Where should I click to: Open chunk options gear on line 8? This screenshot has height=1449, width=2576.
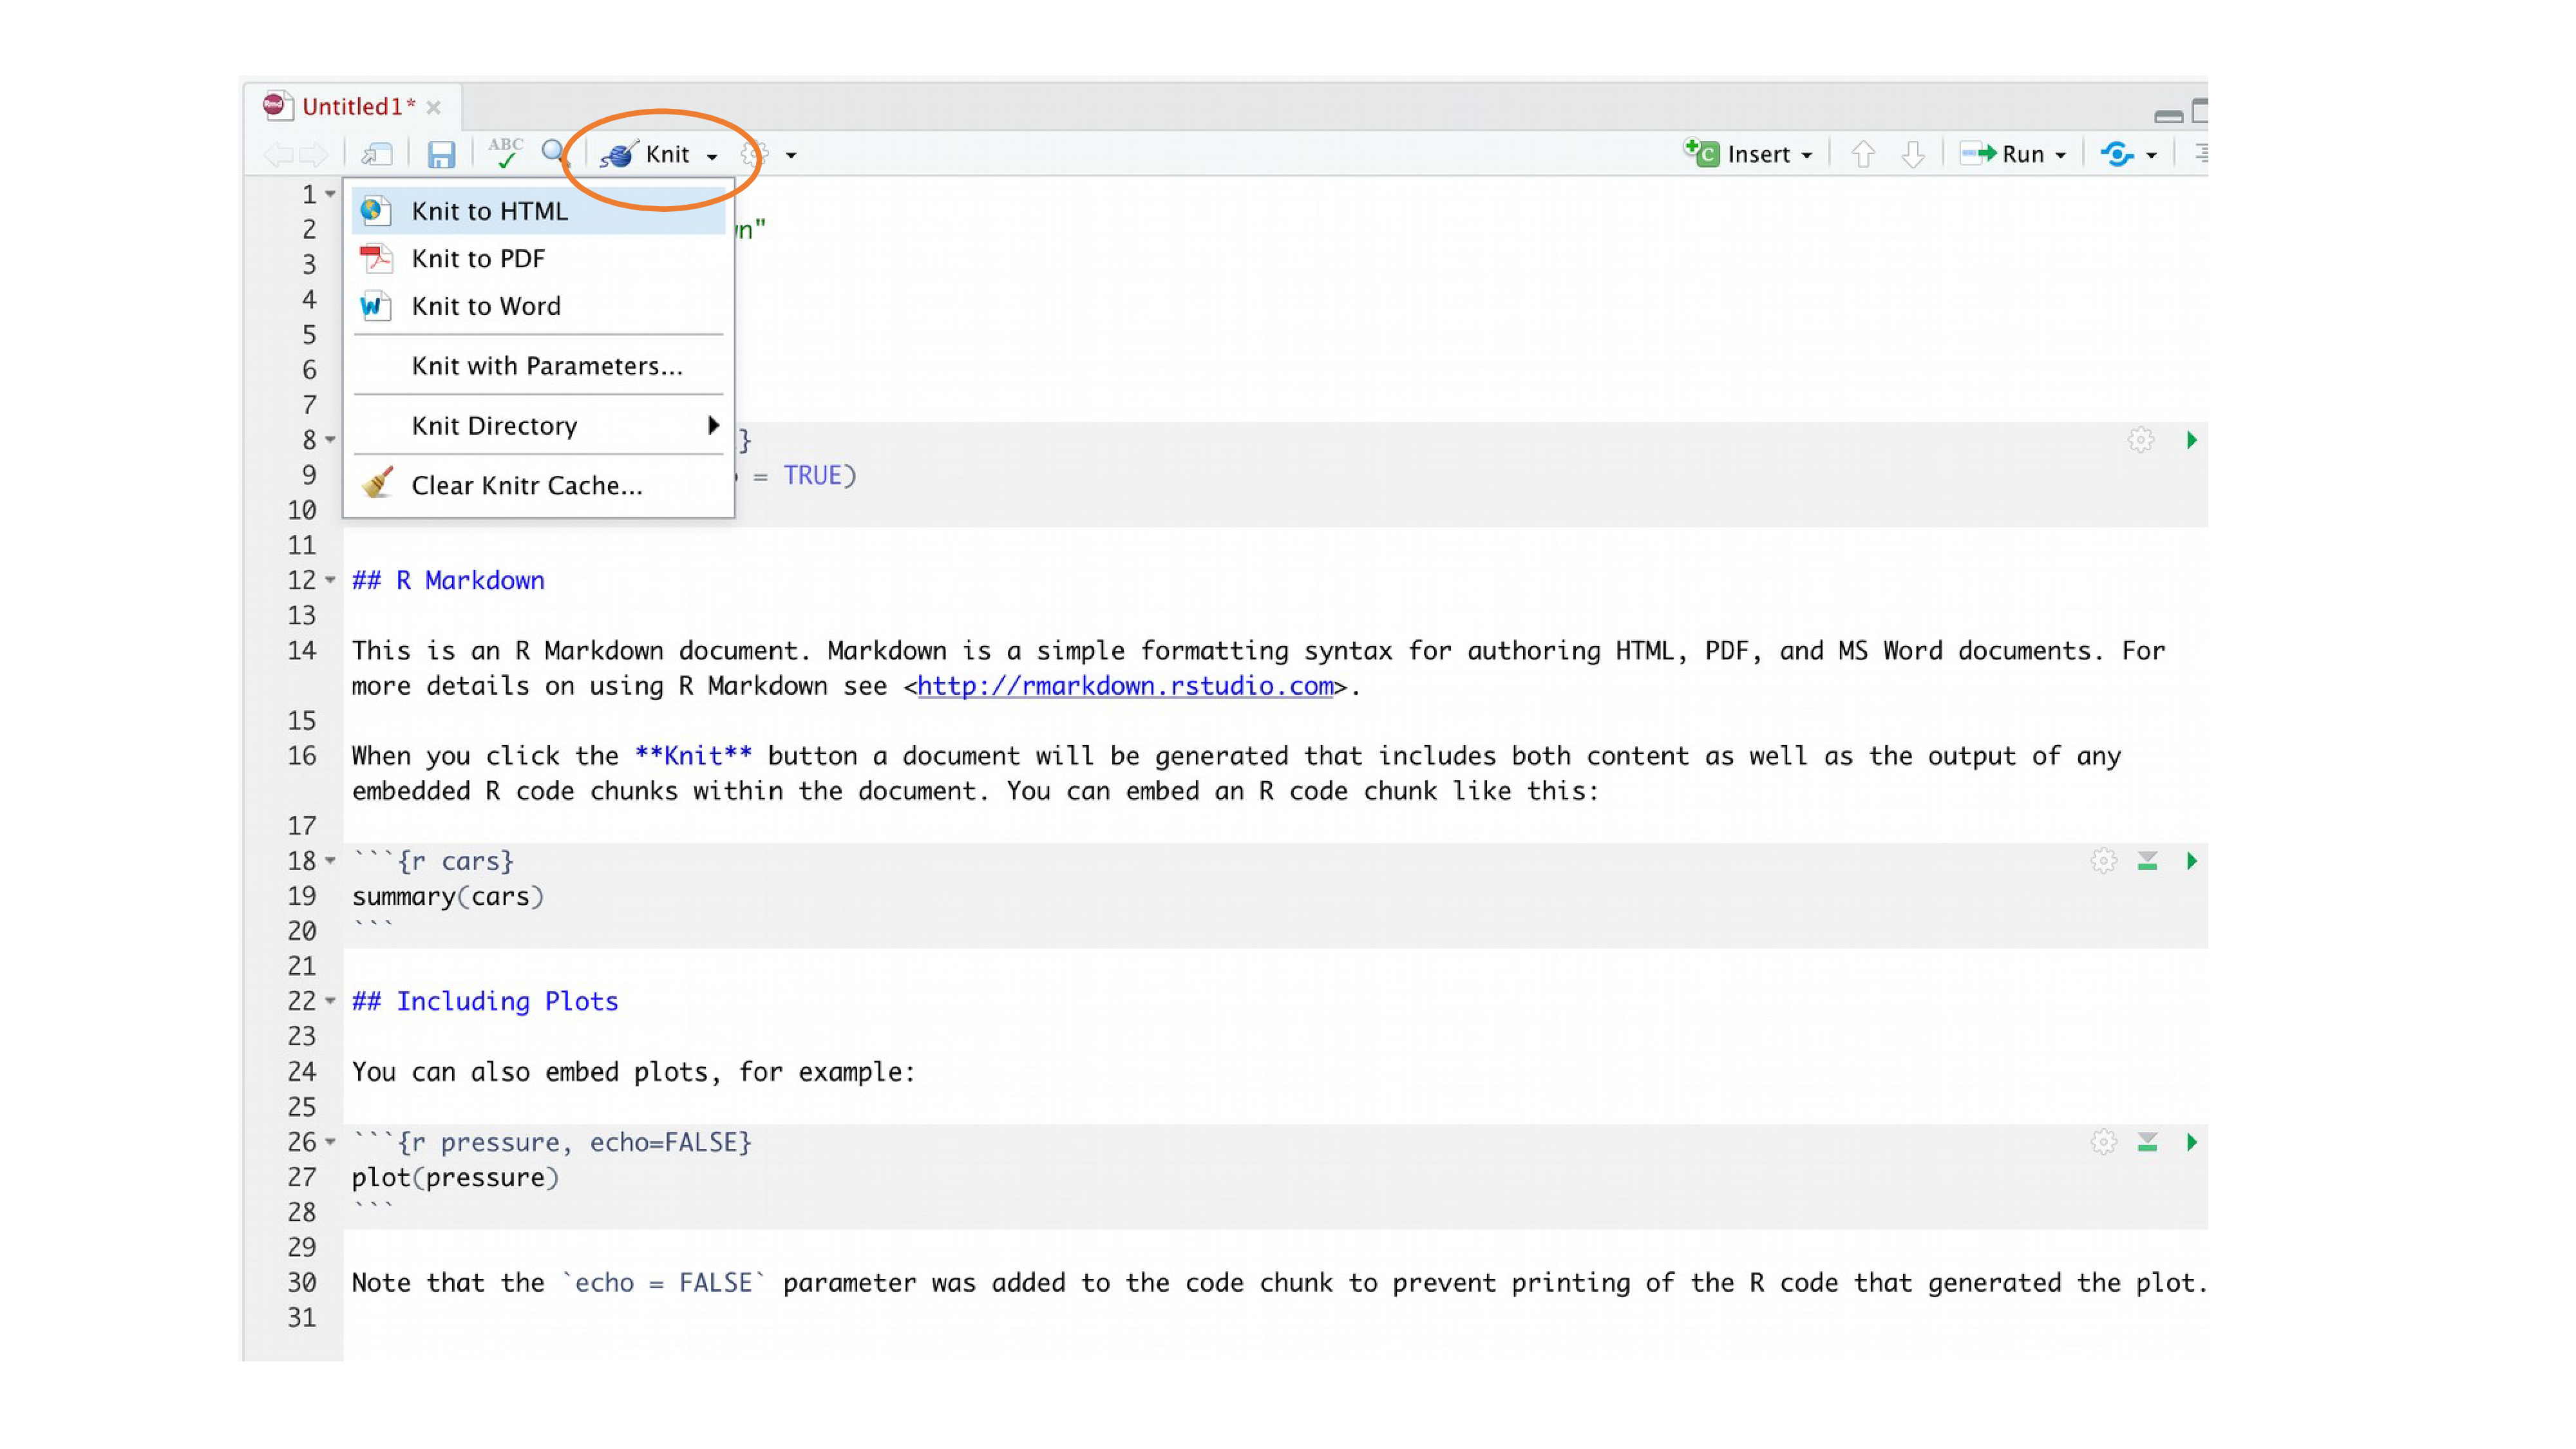point(2140,440)
